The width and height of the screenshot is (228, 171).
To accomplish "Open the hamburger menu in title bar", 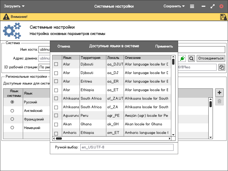I will [192, 6].
